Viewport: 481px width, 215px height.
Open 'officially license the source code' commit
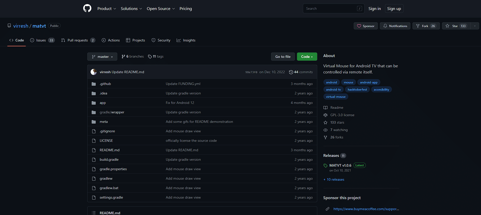pyautogui.click(x=191, y=141)
